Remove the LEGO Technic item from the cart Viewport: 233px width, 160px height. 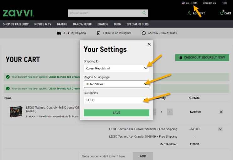(x=221, y=112)
